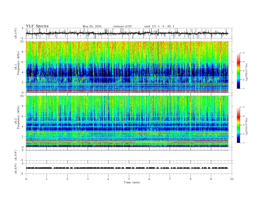This screenshot has height=201, width=261.
Task: Click the "-5" tick on ch.1 colorbar
Action: (x=243, y=71)
